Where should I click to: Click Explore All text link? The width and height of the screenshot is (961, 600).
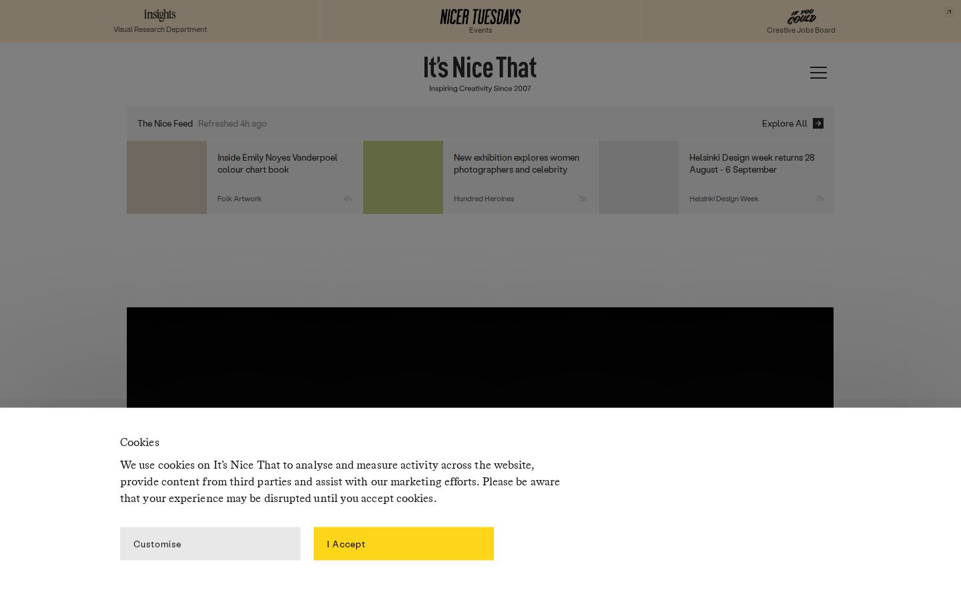coord(785,123)
